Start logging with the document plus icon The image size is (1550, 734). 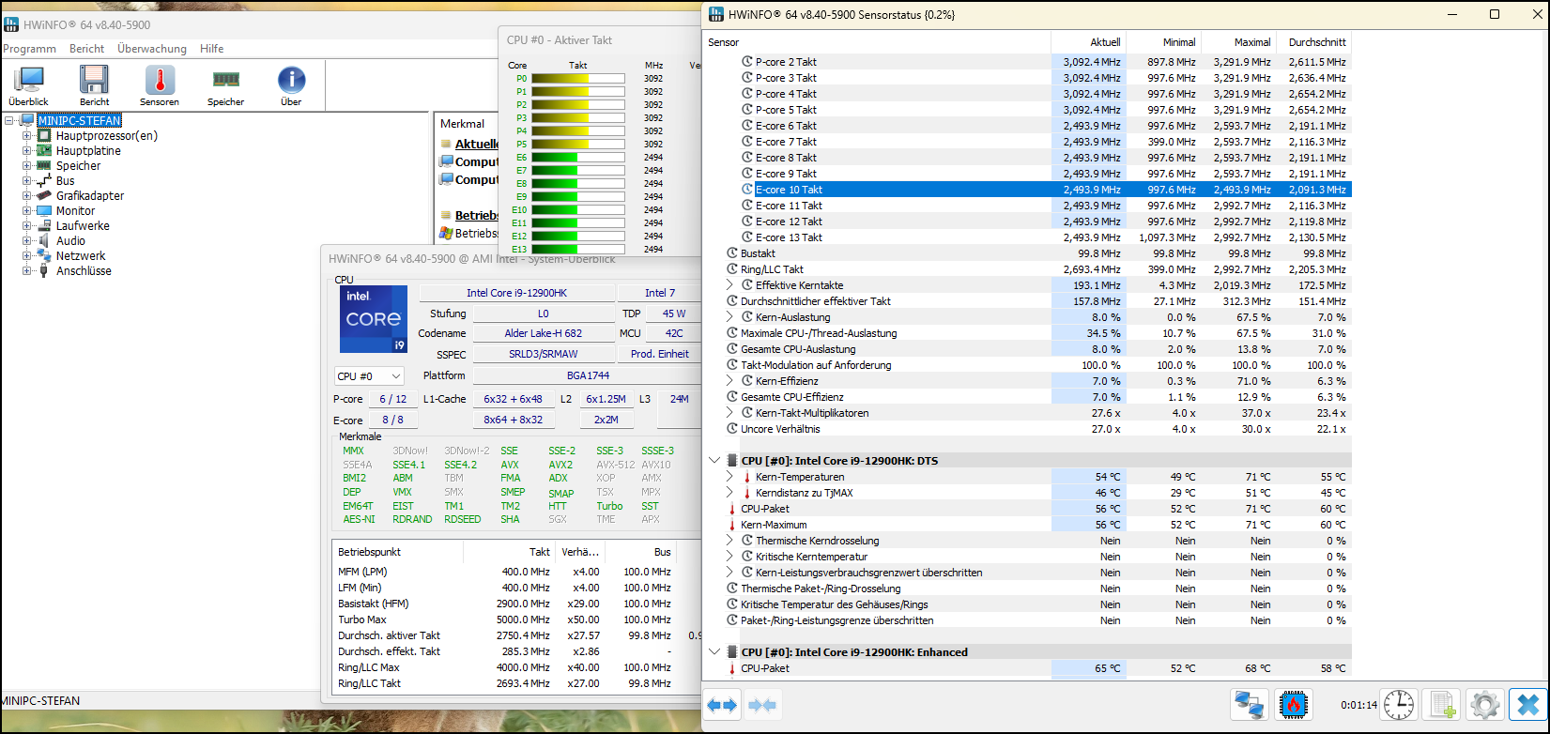pos(1442,704)
